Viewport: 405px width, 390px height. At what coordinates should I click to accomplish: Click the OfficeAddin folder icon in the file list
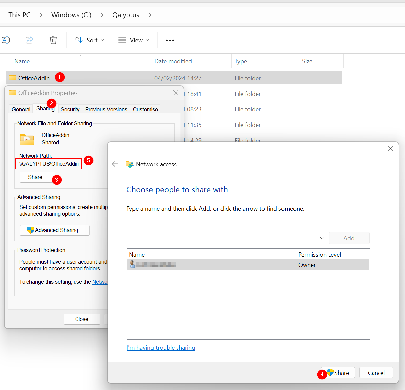tap(12, 78)
